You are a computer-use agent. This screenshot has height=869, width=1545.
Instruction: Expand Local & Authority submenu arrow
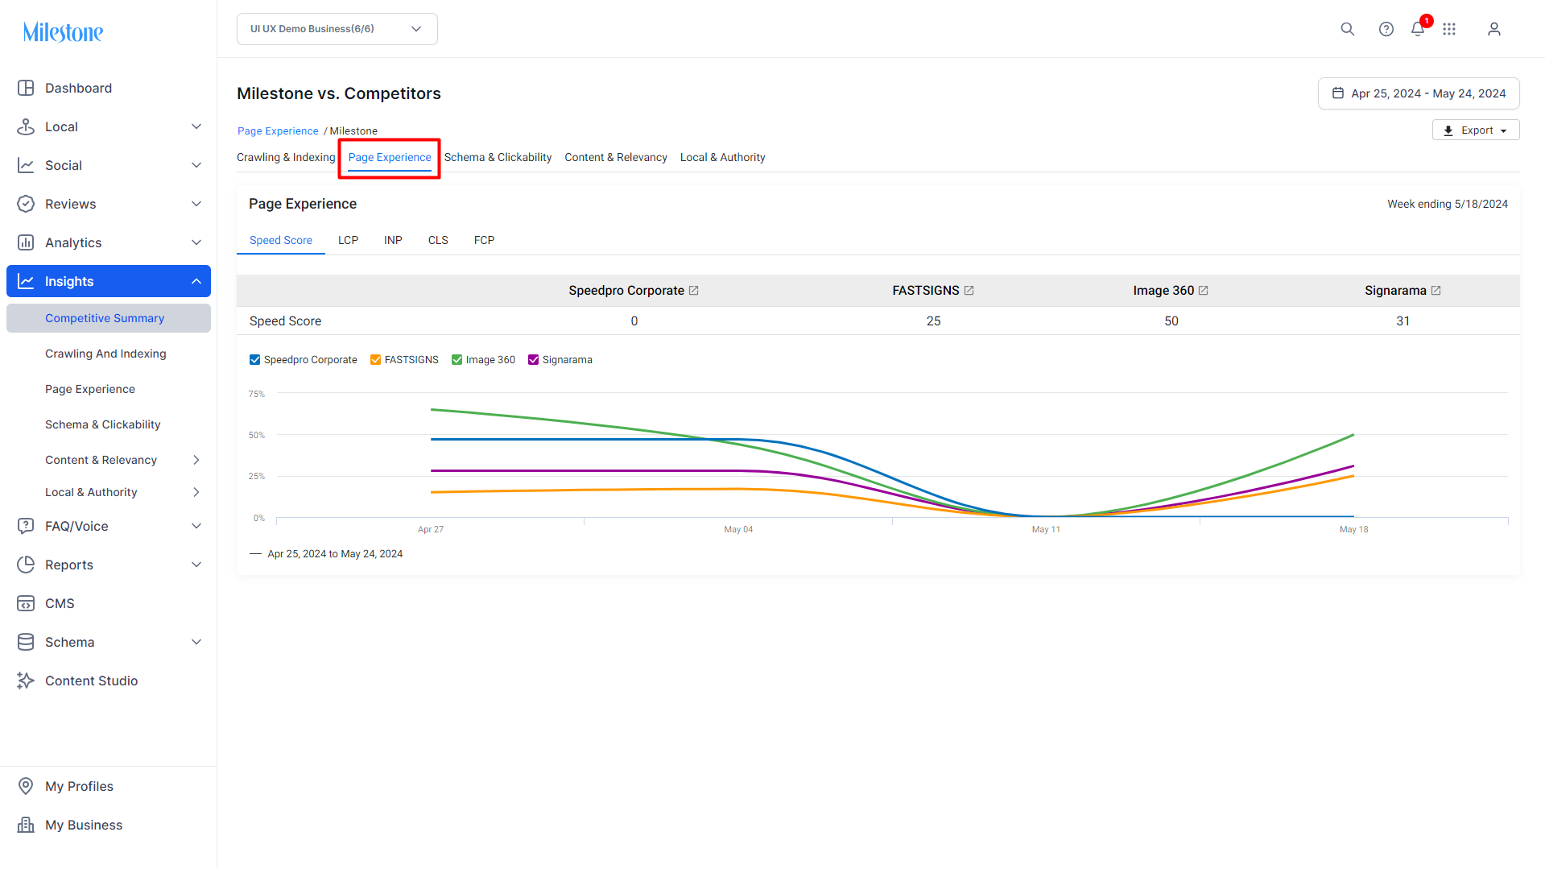tap(196, 492)
